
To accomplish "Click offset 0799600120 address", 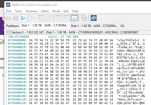I will 18,103.
